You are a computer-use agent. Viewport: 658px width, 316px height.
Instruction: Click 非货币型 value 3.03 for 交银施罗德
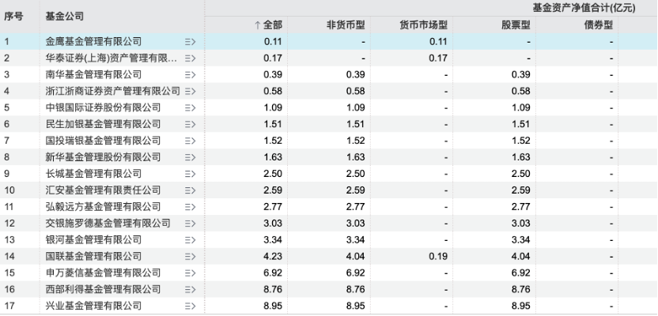pos(356,224)
